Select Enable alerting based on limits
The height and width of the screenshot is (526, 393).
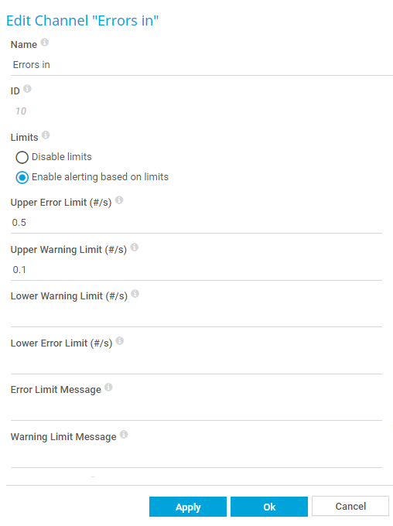point(22,177)
